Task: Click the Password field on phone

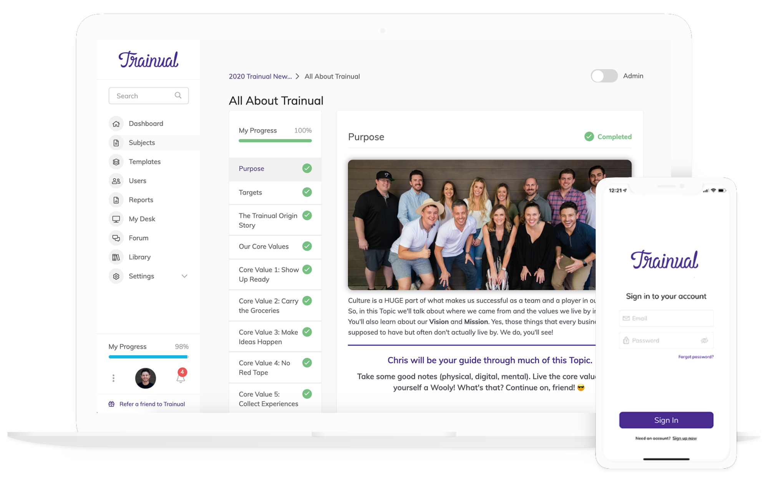Action: pos(666,340)
